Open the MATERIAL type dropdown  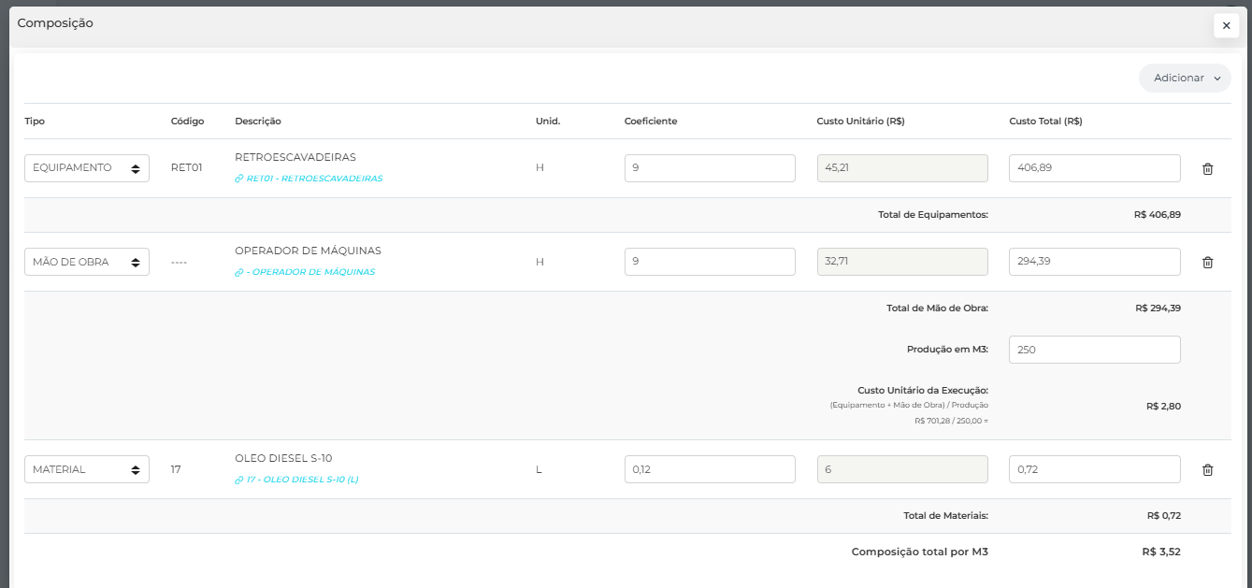click(x=87, y=469)
